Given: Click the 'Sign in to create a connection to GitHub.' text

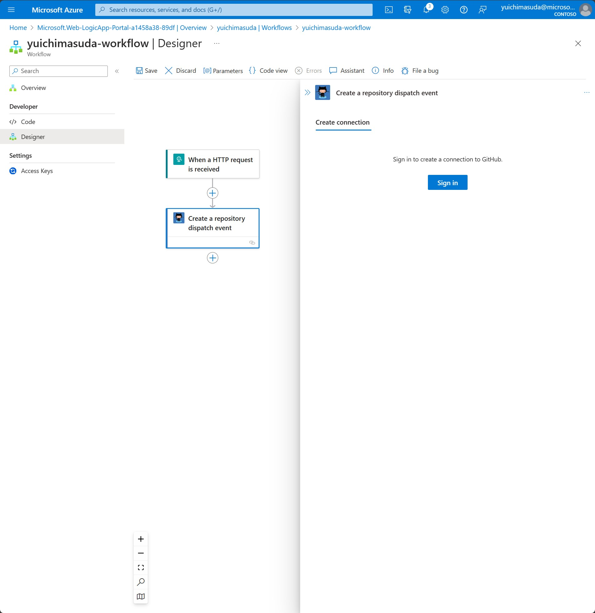Looking at the screenshot, I should click(x=448, y=159).
